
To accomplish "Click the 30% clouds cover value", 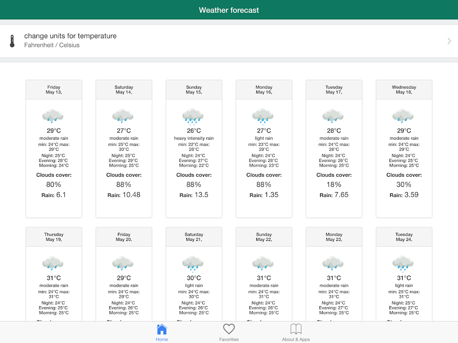I will coord(404,185).
